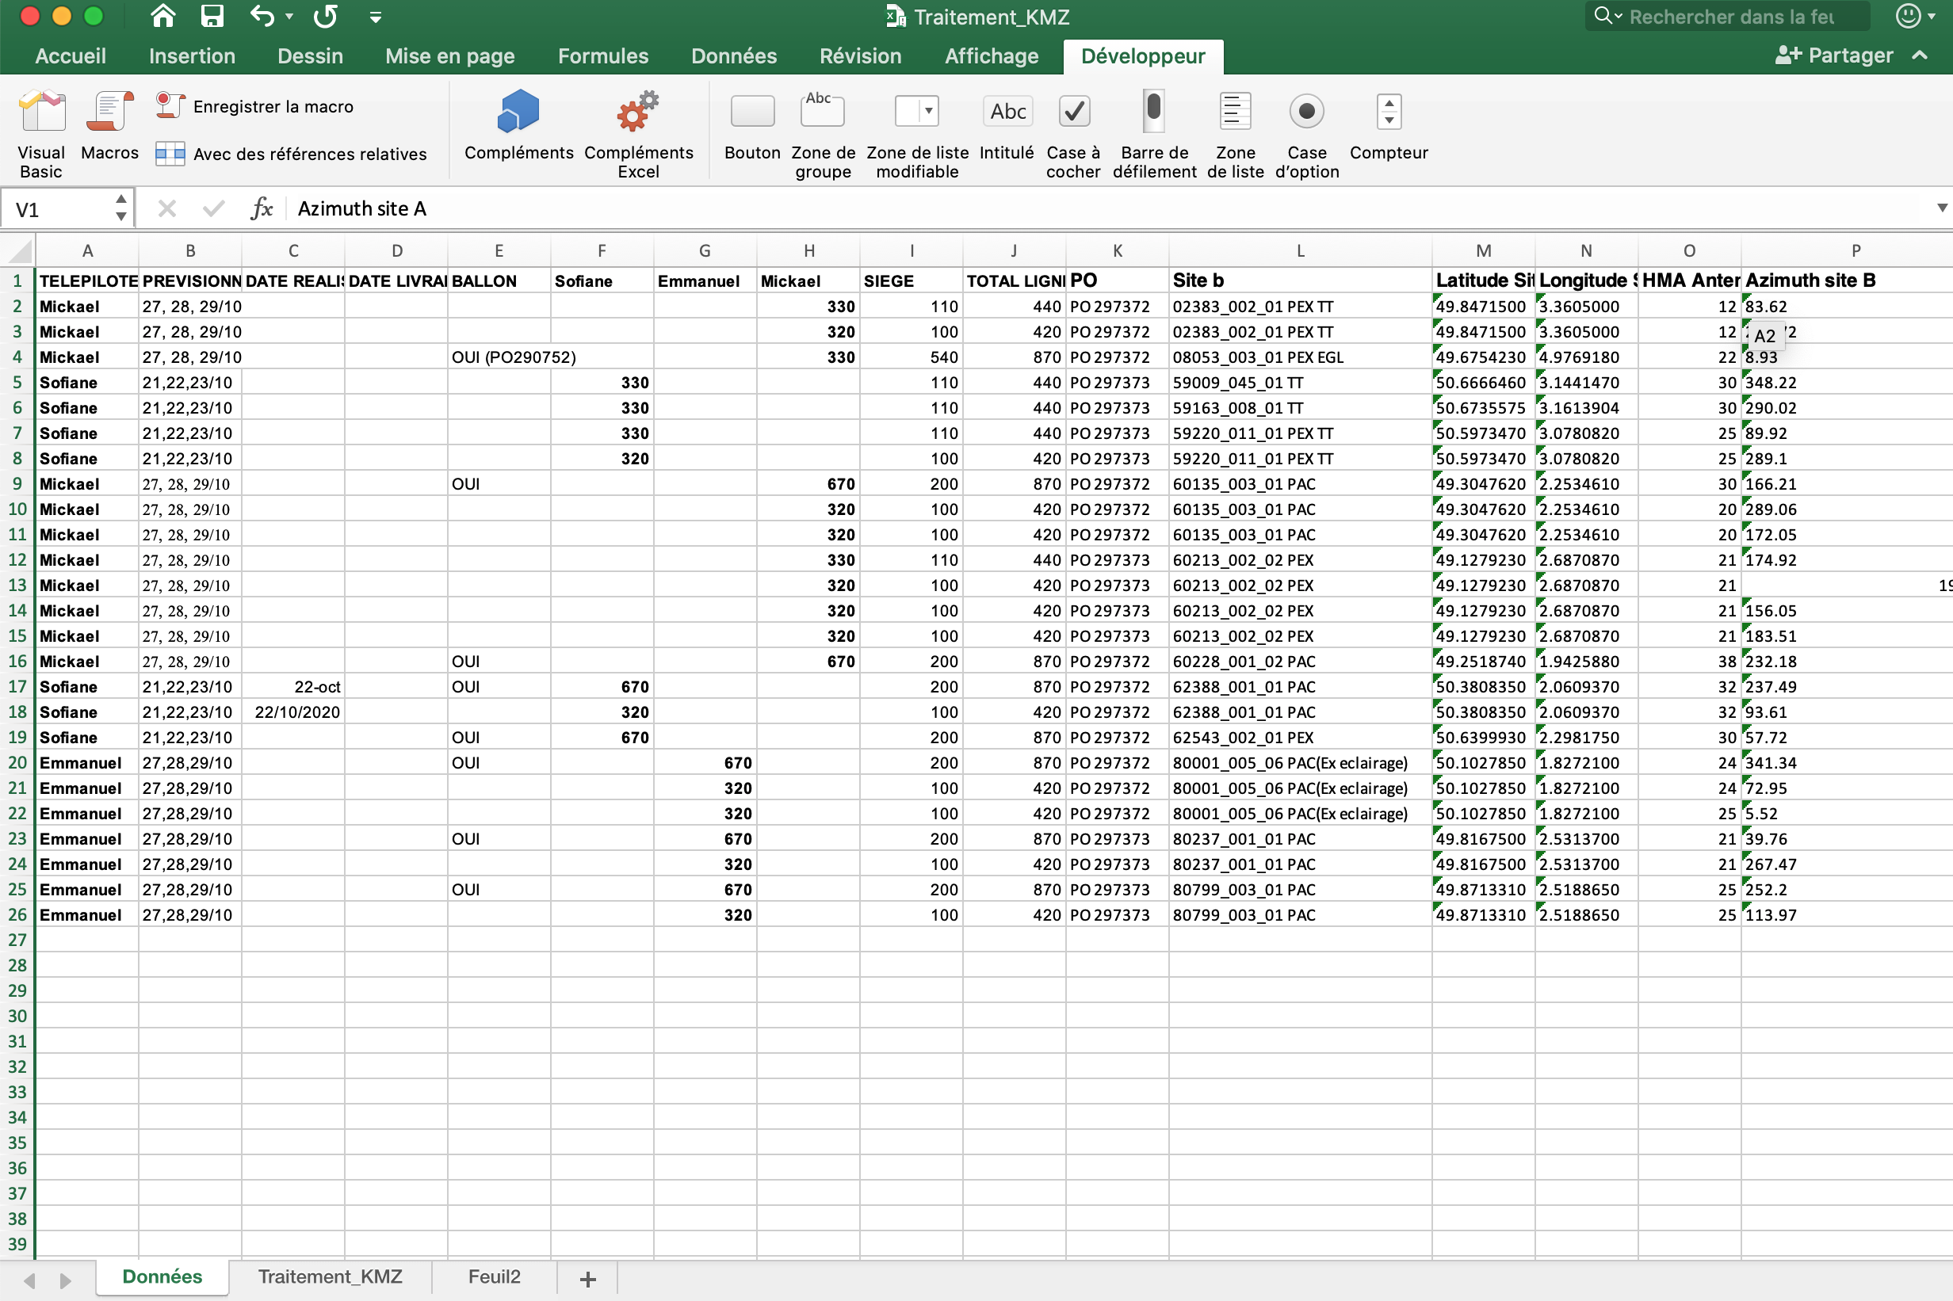1953x1301 pixels.
Task: Insert a Zone de liste control
Action: coord(1235,133)
